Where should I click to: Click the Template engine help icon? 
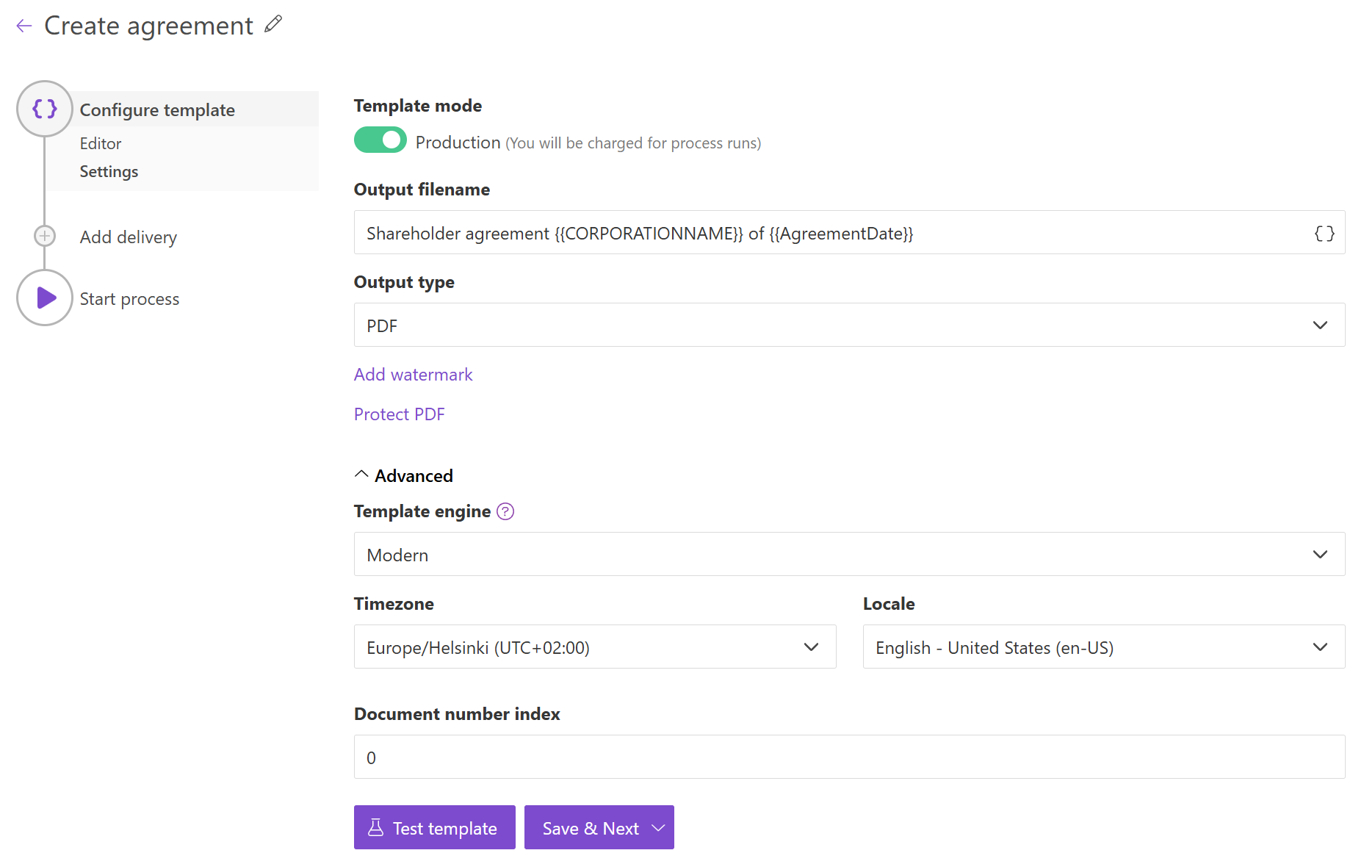point(505,511)
